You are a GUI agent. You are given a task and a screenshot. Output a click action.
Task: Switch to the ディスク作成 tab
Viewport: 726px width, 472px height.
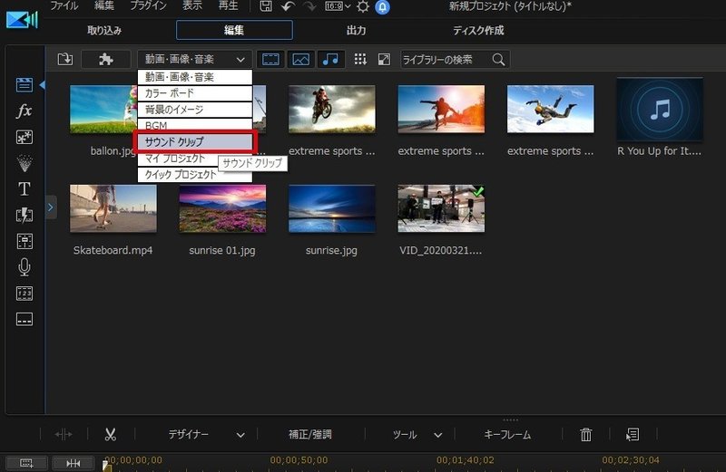pyautogui.click(x=478, y=31)
